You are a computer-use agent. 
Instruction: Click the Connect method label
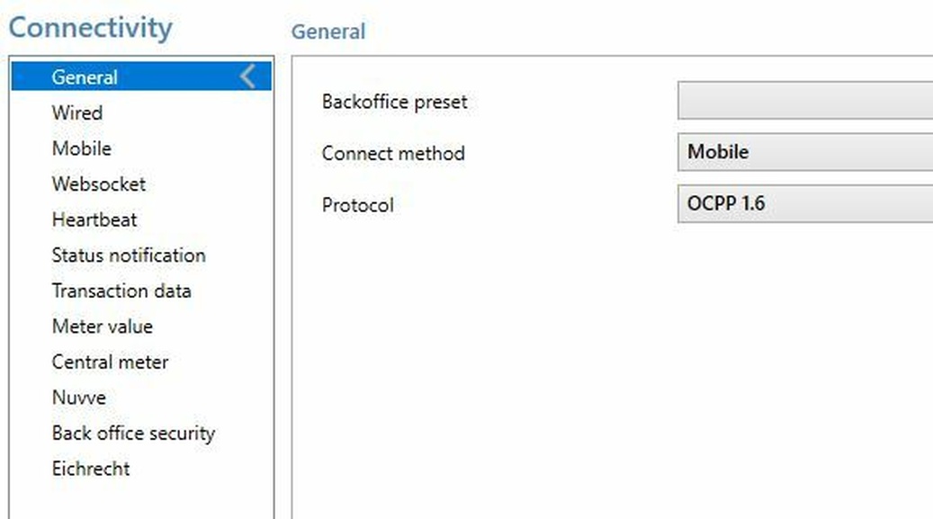coord(393,154)
